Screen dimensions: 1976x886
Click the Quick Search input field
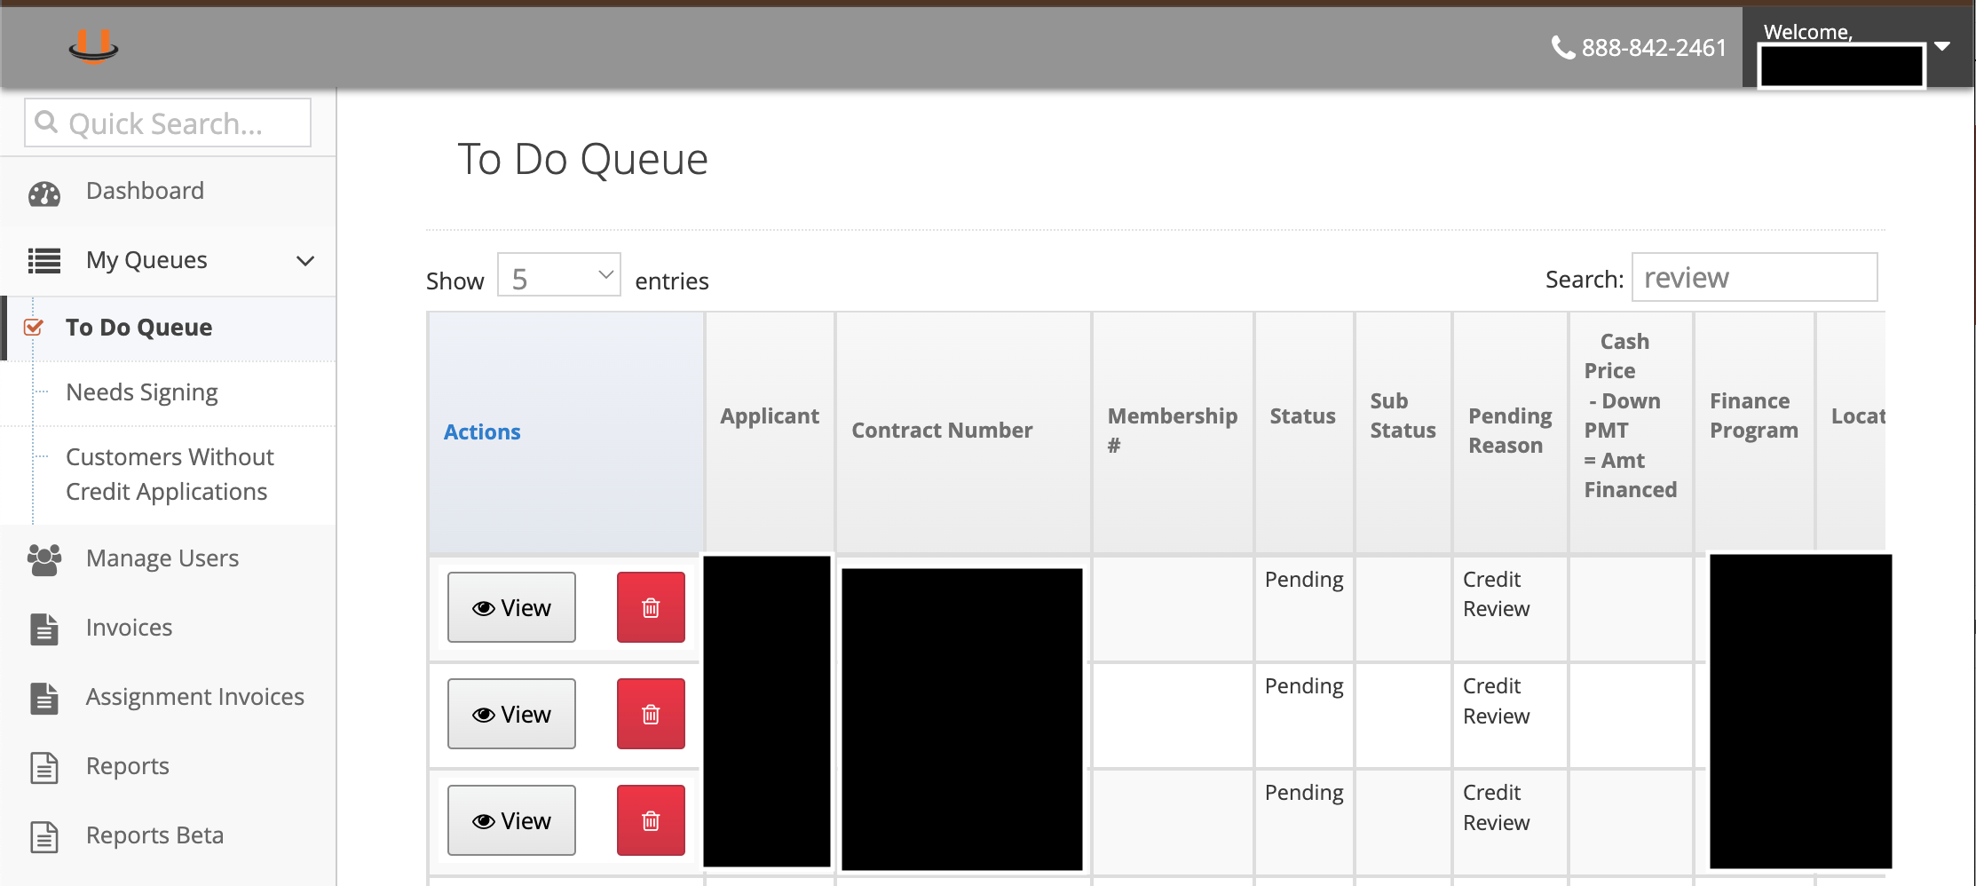[x=168, y=123]
